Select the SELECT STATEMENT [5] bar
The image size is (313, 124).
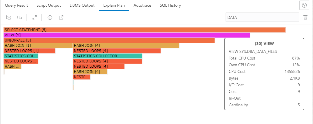tap(145, 30)
